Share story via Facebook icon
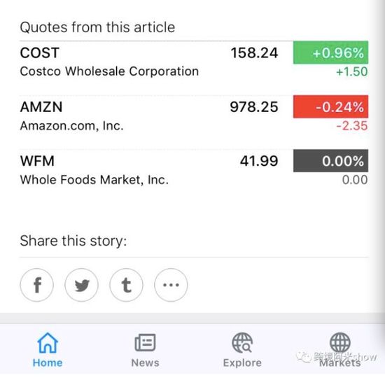 click(x=37, y=285)
